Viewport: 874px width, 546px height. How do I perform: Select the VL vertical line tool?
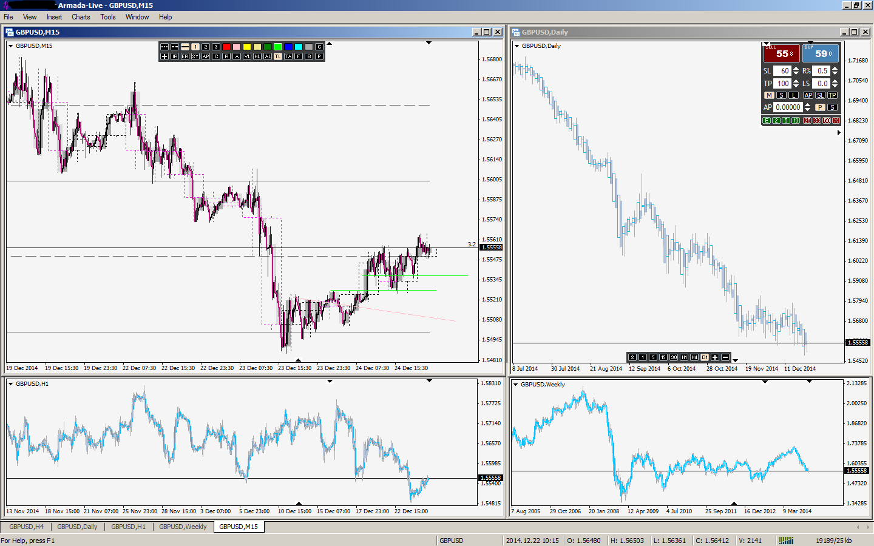pos(247,56)
